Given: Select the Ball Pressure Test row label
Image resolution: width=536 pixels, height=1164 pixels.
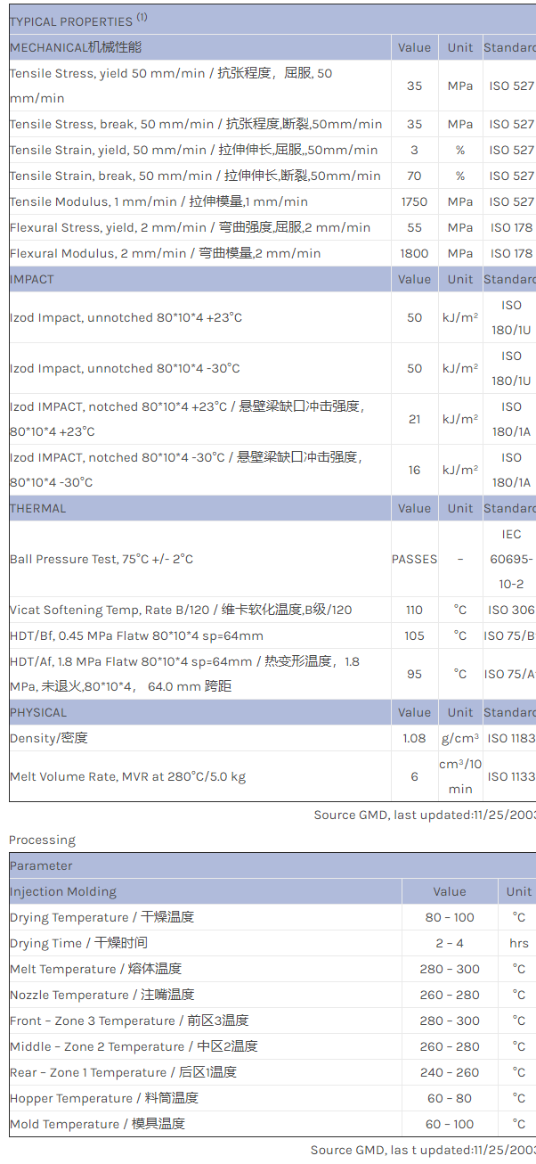Looking at the screenshot, I should [102, 559].
